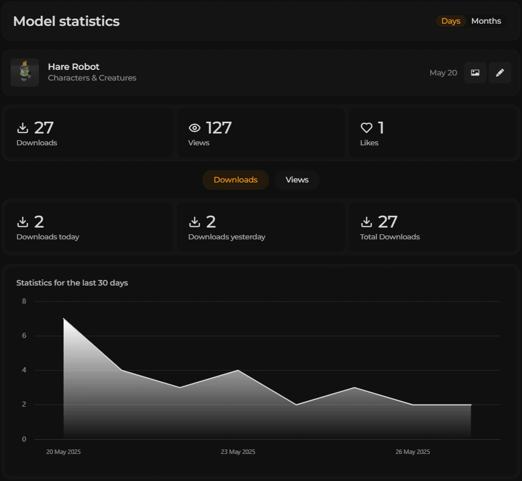Click the pencil edit icon
Screen dimensions: 522x481
pos(499,73)
